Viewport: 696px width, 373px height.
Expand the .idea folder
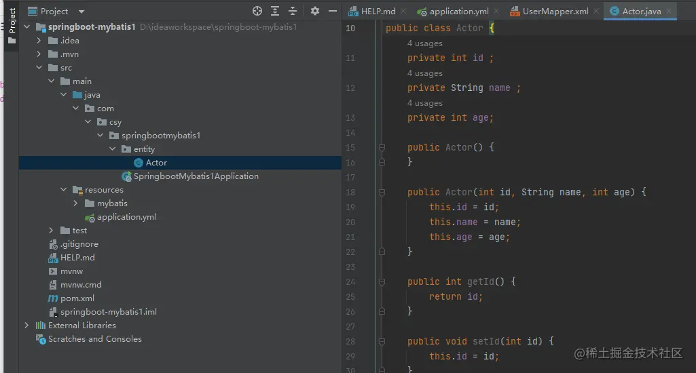coord(39,41)
